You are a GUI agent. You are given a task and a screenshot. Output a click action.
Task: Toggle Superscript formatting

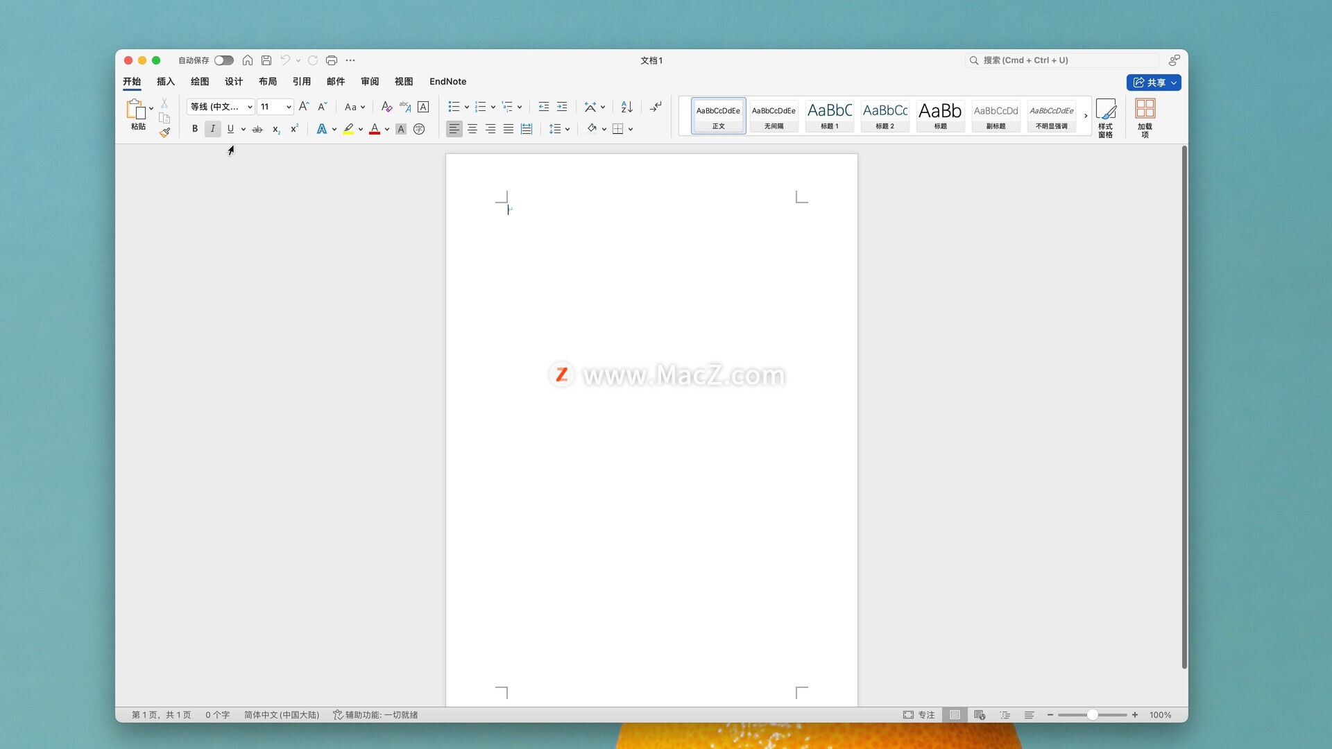click(294, 129)
